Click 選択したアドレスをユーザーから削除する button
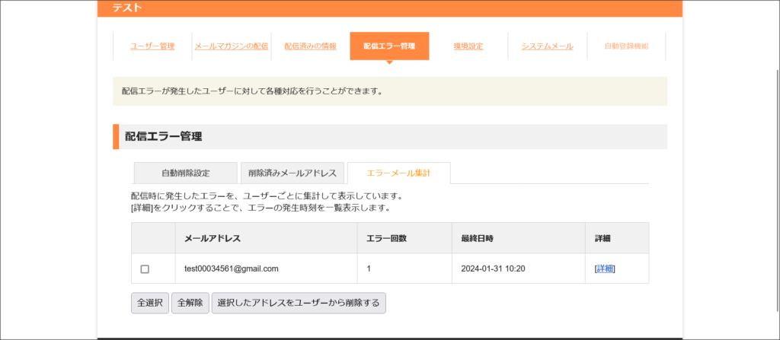Viewport: 780px width, 340px height. (299, 303)
